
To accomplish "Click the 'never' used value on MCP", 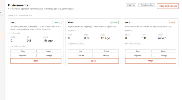I will tap(162, 38).
